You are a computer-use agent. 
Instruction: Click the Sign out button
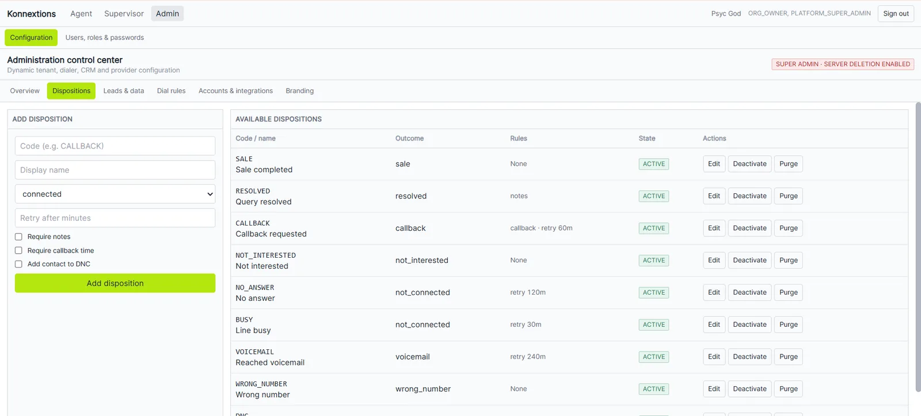(896, 14)
